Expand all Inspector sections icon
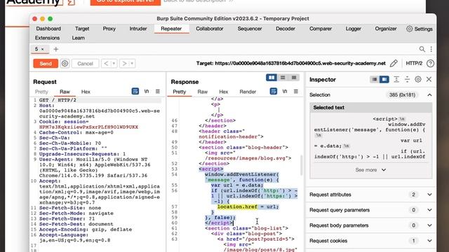The height and width of the screenshot is (252, 449). click(396, 79)
